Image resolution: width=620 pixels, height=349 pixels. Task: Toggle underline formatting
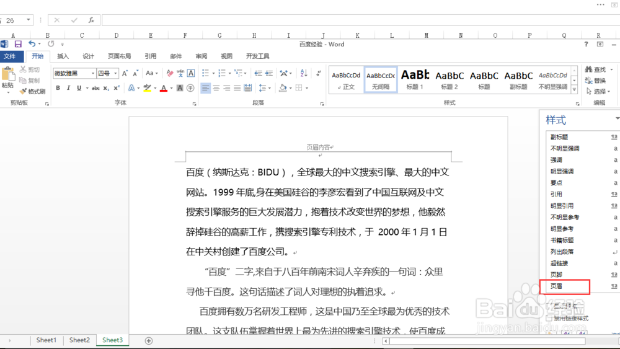tap(79, 88)
